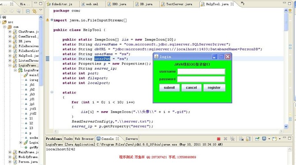Click the Display Selected Console monitor icon
Viewport: 296px width, 165px height.
click(264, 139)
